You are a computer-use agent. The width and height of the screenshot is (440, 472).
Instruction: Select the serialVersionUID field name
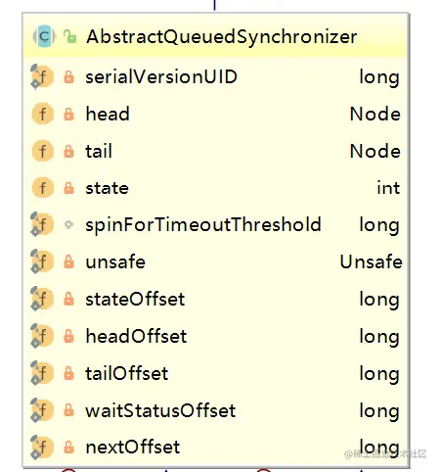[161, 77]
